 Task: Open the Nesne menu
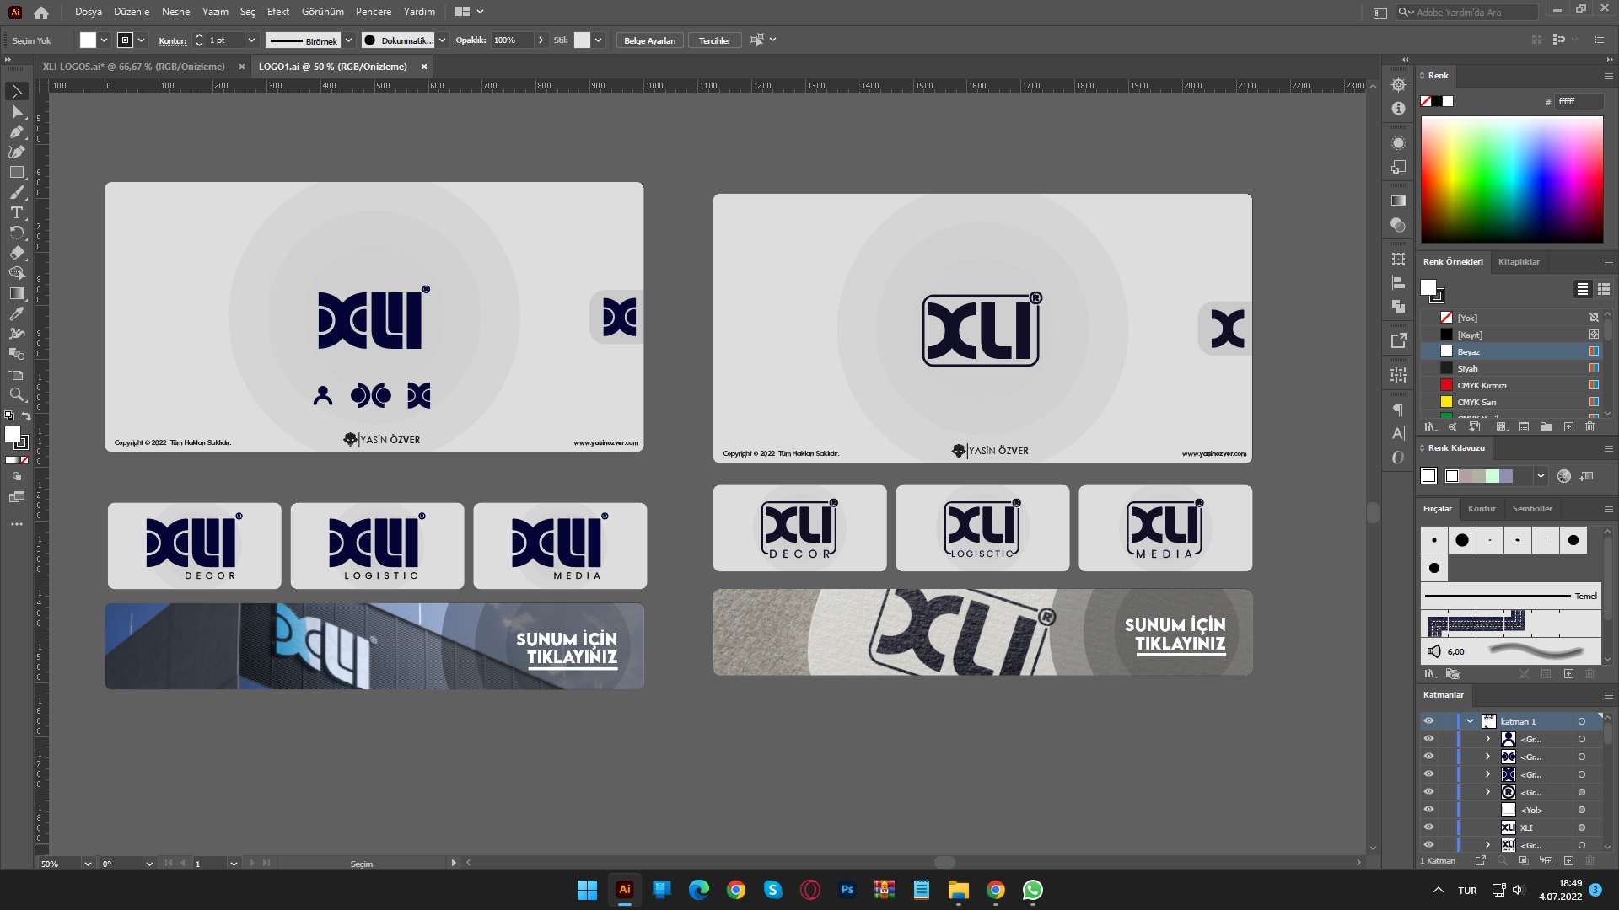175,12
